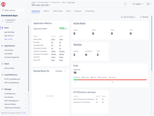This screenshot has width=154, height=116.
Task: Hide the advanced nav options
Action: [24, 113]
